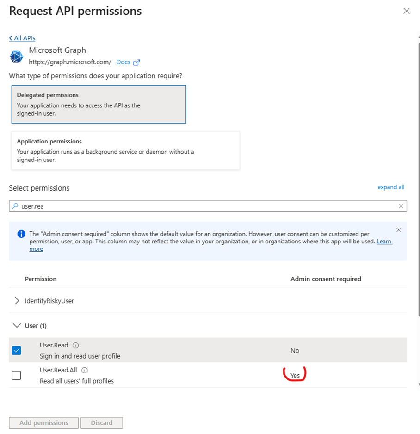Expand the IdentityRiskyUser permission group
The height and width of the screenshot is (434, 420).
click(x=17, y=301)
